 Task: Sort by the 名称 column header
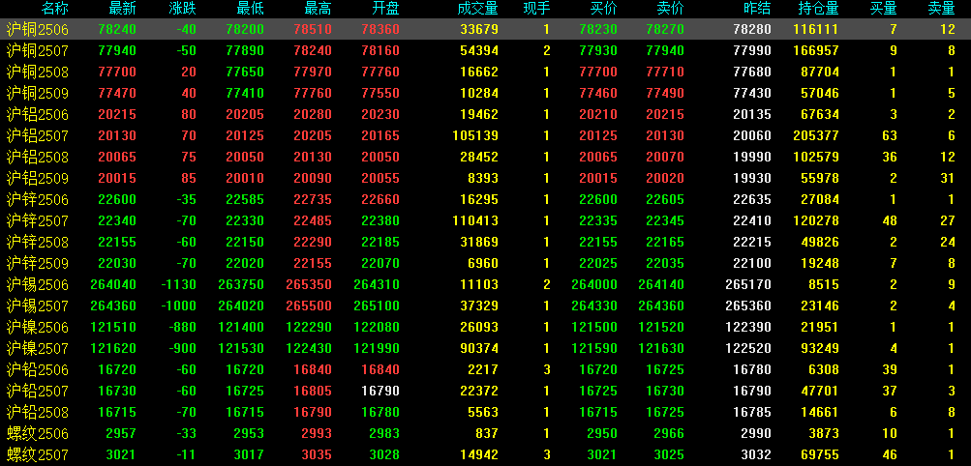54,8
